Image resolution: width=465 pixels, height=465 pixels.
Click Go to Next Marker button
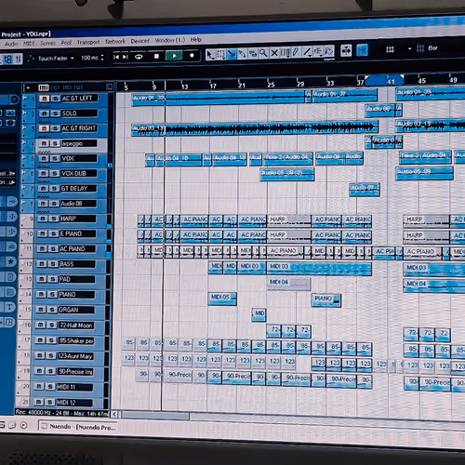pos(126,57)
